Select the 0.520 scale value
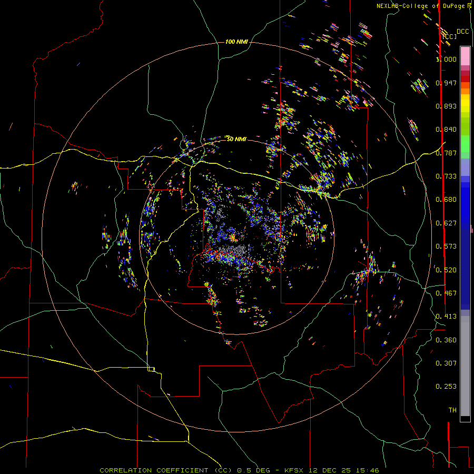Screen dimensions: 474x474 pos(446,270)
